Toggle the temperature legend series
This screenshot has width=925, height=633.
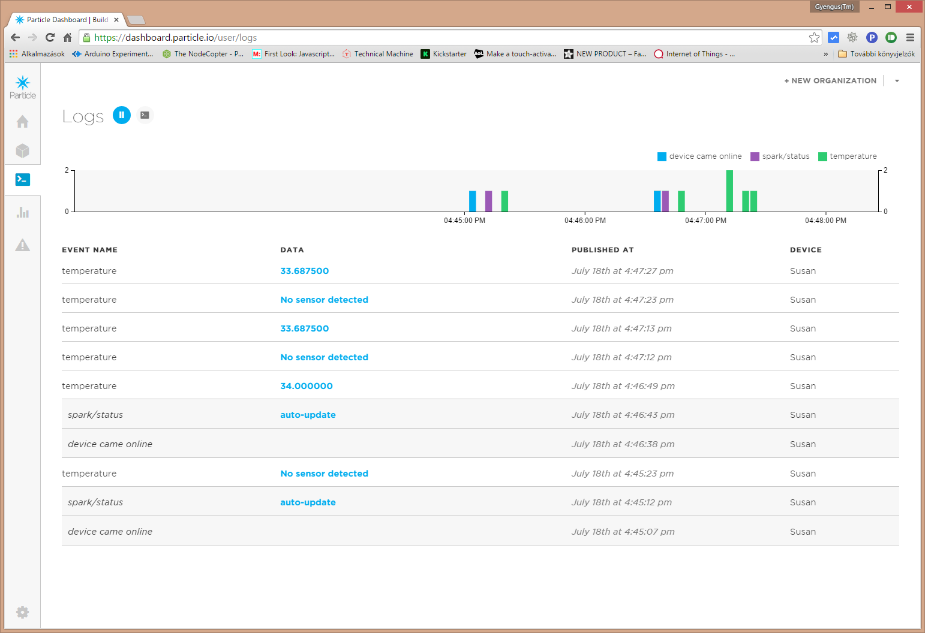848,156
